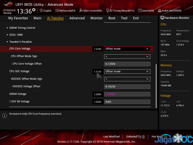Switch to the Monitor tab
The image size is (193, 145).
96,18
